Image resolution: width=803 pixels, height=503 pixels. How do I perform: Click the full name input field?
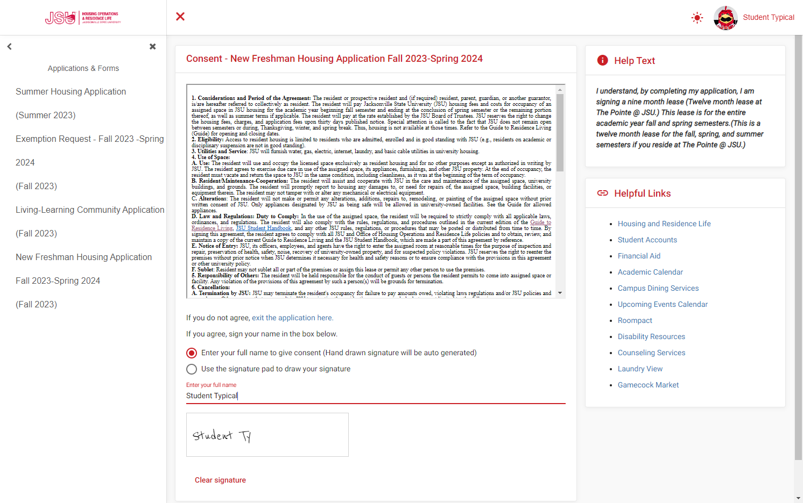coord(376,396)
